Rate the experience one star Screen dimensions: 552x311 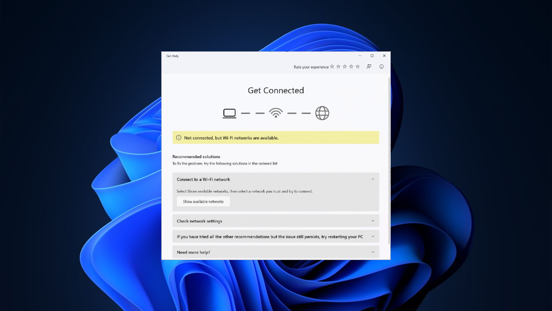tap(332, 67)
